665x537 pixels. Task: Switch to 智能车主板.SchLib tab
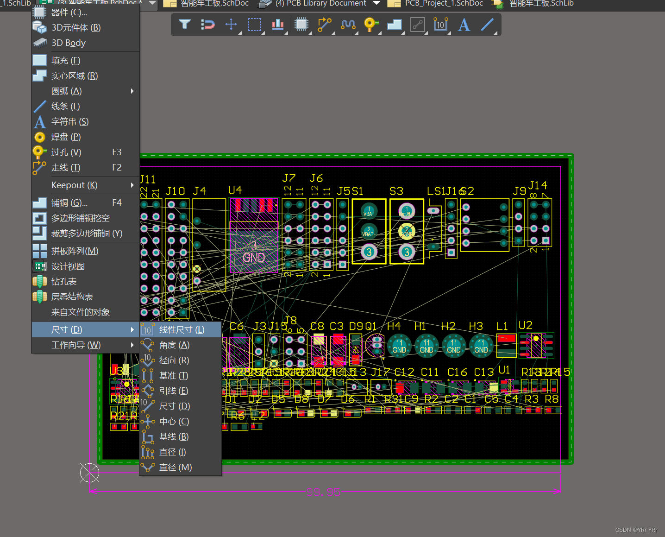533,4
